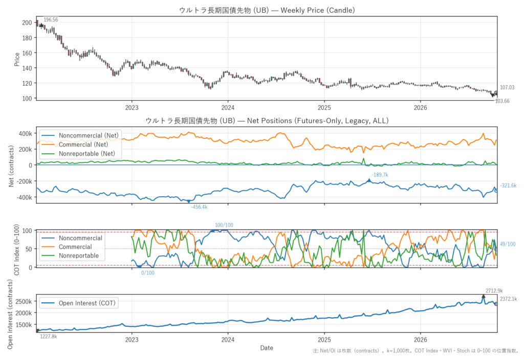Viewport: 524px width, 357px height.
Task: Select the 2712.9k open interest peak label
Action: 494,291
